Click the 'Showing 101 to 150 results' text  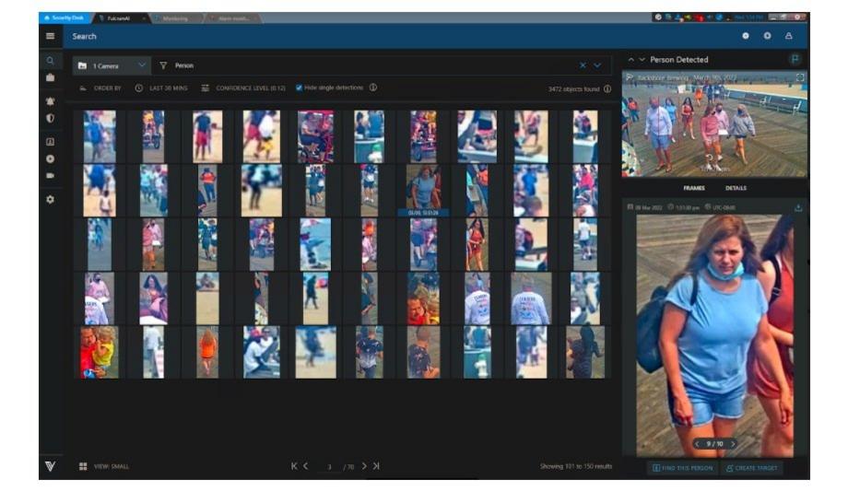tap(576, 466)
